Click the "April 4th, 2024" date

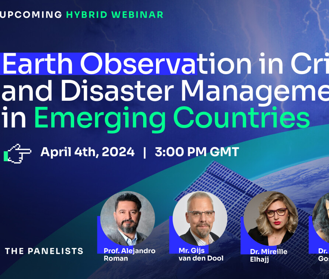[87, 152]
